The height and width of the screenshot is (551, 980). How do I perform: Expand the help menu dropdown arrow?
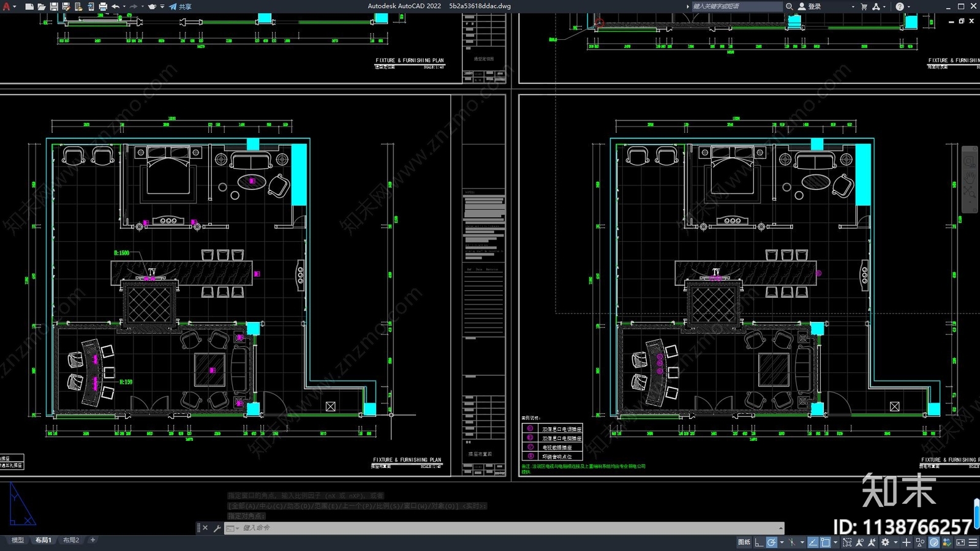[908, 7]
